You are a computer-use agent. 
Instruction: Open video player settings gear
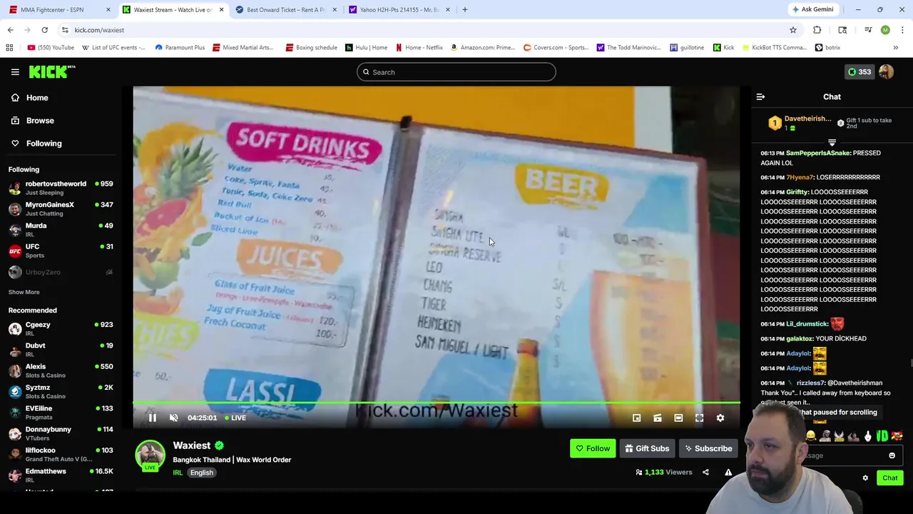pyautogui.click(x=720, y=418)
